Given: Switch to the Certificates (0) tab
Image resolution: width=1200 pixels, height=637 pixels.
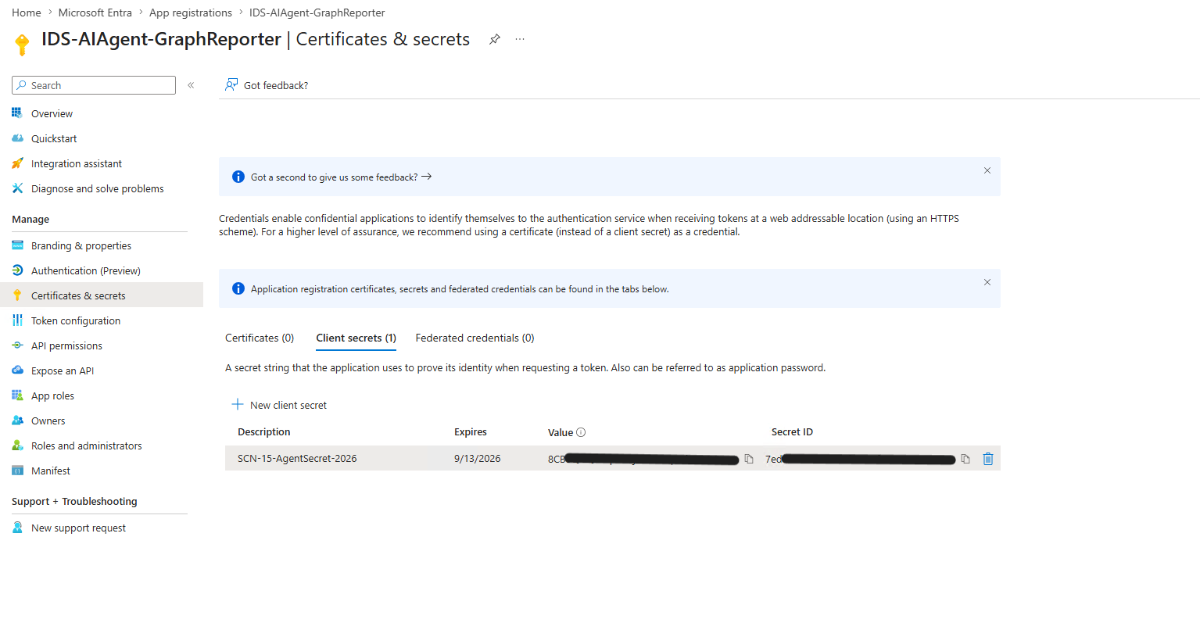Looking at the screenshot, I should (260, 338).
